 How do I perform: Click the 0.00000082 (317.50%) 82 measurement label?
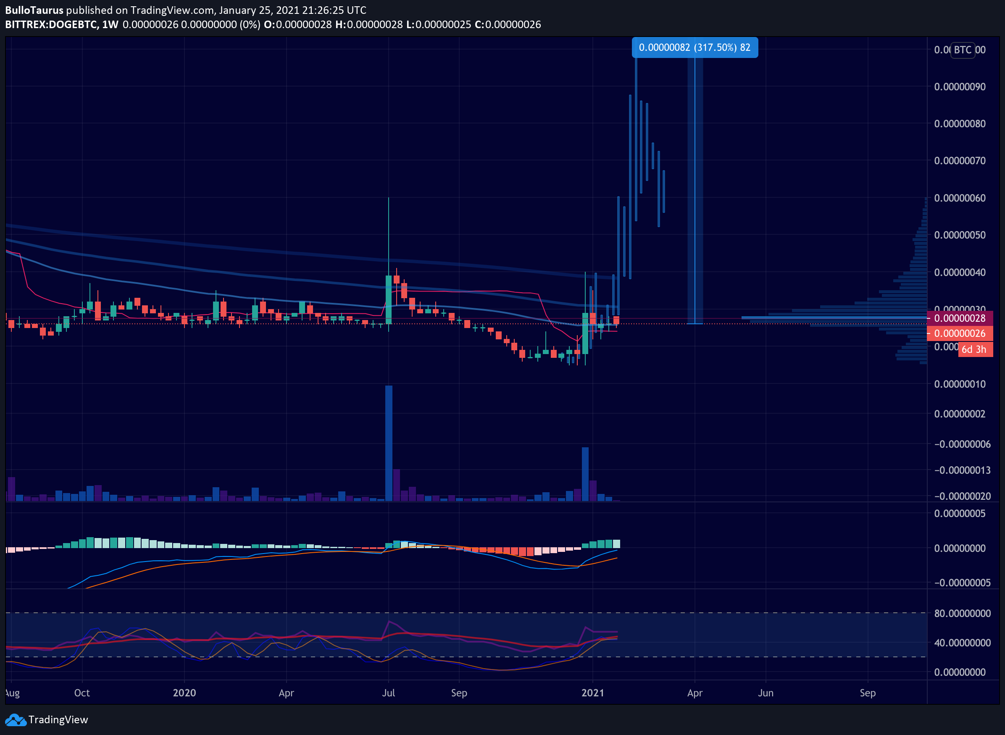[695, 47]
